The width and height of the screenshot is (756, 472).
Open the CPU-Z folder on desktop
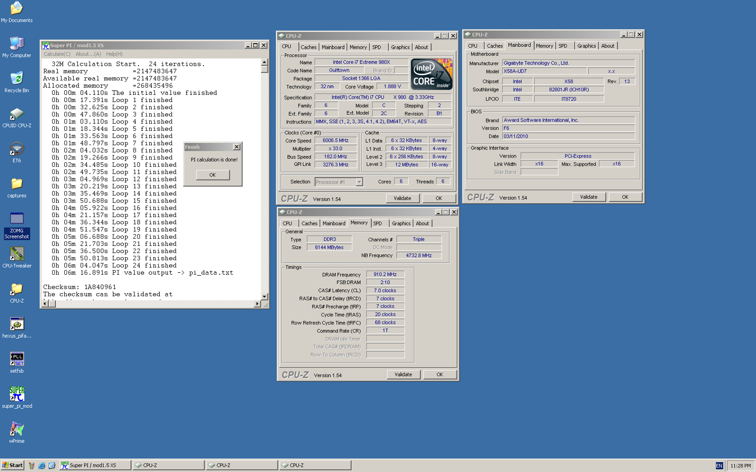[17, 292]
